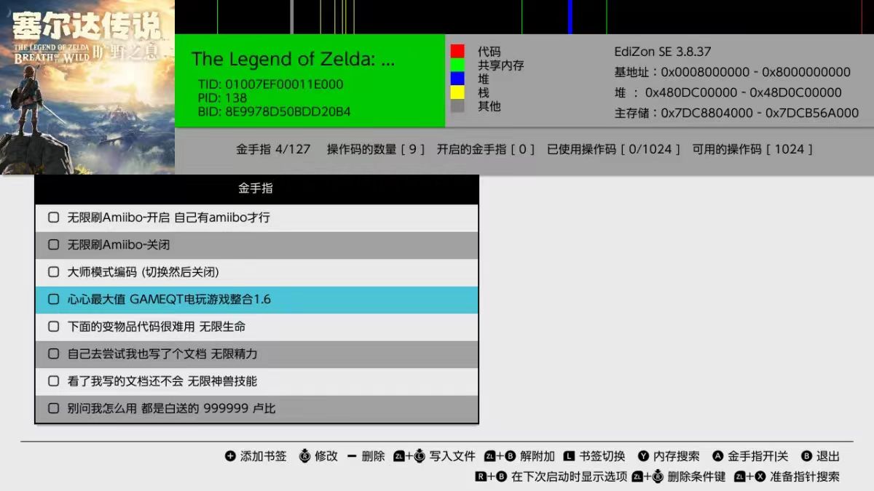Click the ZL button icon before 准备指针搜索

pyautogui.click(x=740, y=476)
